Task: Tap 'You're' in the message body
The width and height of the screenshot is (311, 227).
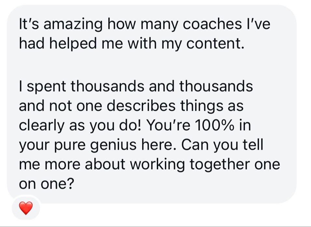Action: click(x=166, y=125)
